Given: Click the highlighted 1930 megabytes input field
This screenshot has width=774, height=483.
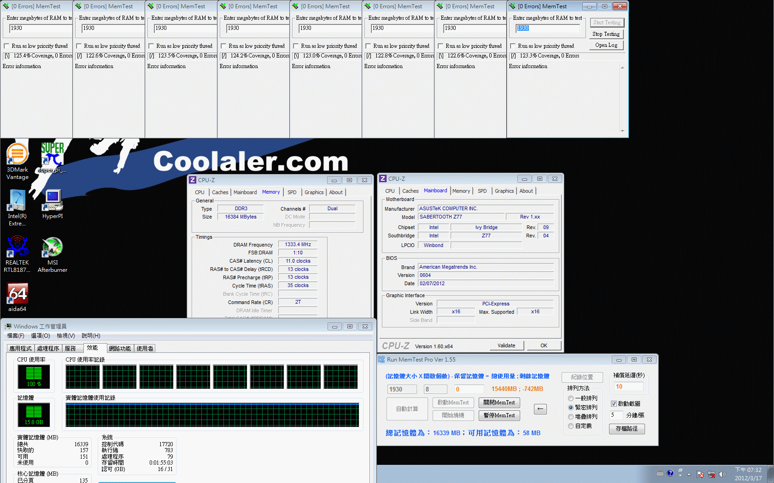Looking at the screenshot, I should [547, 29].
